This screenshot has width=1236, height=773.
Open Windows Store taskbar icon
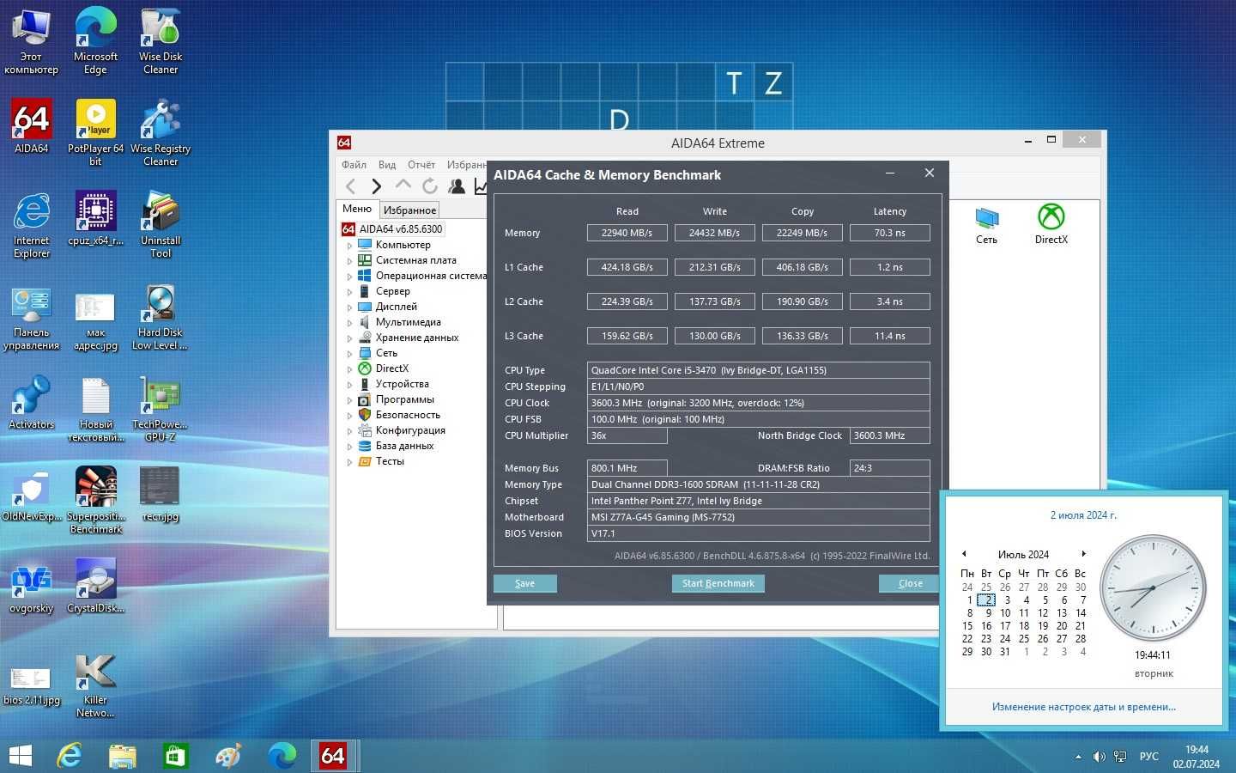click(175, 756)
